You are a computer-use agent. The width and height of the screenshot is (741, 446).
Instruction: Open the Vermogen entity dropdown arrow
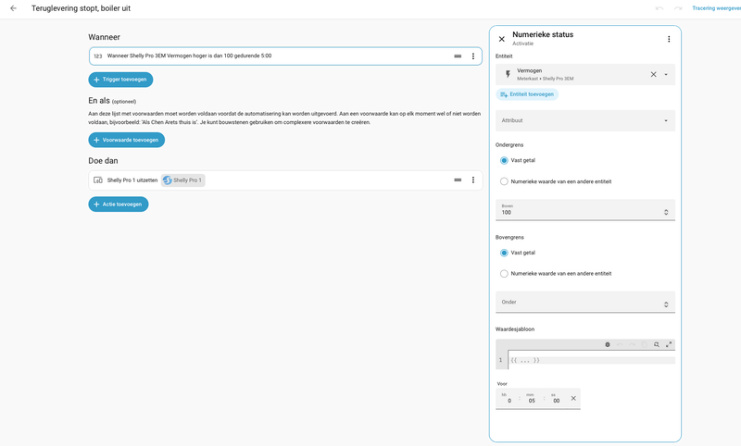[666, 75]
